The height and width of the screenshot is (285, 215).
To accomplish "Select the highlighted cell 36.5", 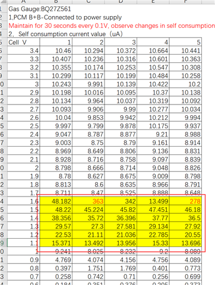I will coord(185,218).
